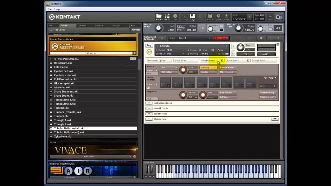The image size is (331, 186).
Task: Toggle L/R Swap
Action: pyautogui.click(x=228, y=97)
